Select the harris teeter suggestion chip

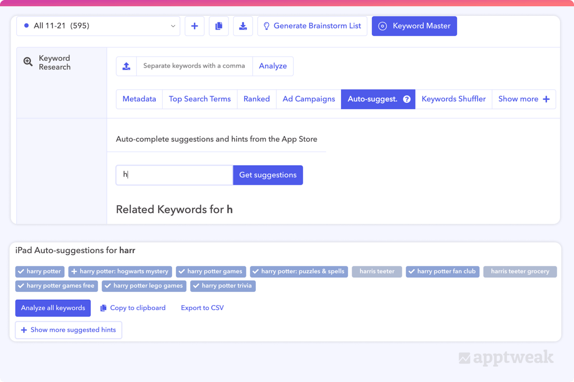pos(377,272)
